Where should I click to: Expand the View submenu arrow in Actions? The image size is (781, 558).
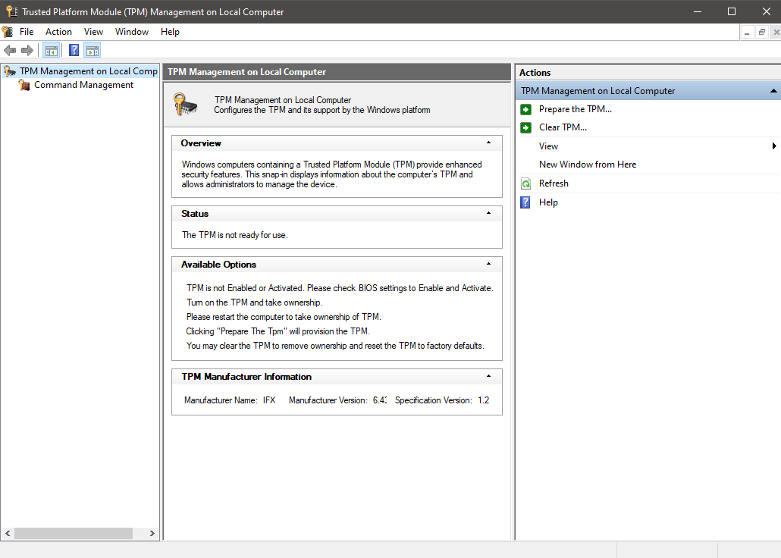click(x=774, y=146)
